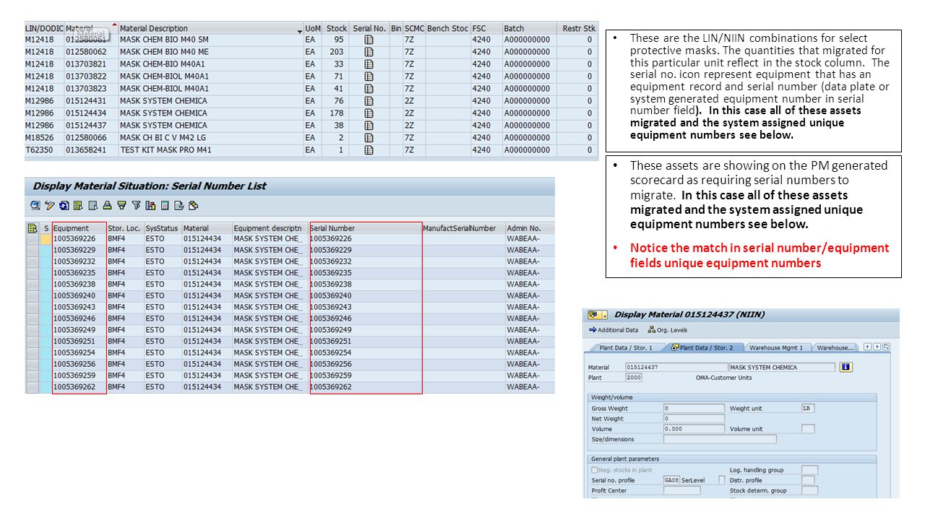Click serial number 1005369240 in Serial Number column

(x=366, y=295)
